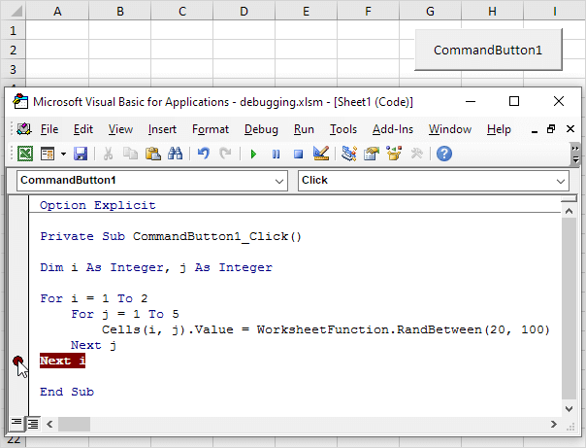586x448 pixels.
Task: Toggle the breakpoint dot beside Next i
Action: 18,362
